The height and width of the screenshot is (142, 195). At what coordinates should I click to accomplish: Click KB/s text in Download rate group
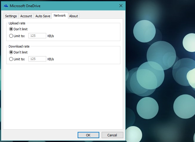point(51,59)
